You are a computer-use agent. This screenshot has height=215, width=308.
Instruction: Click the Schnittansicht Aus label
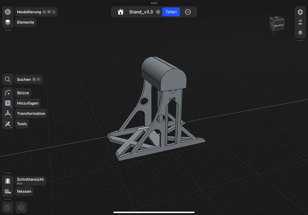point(30,181)
